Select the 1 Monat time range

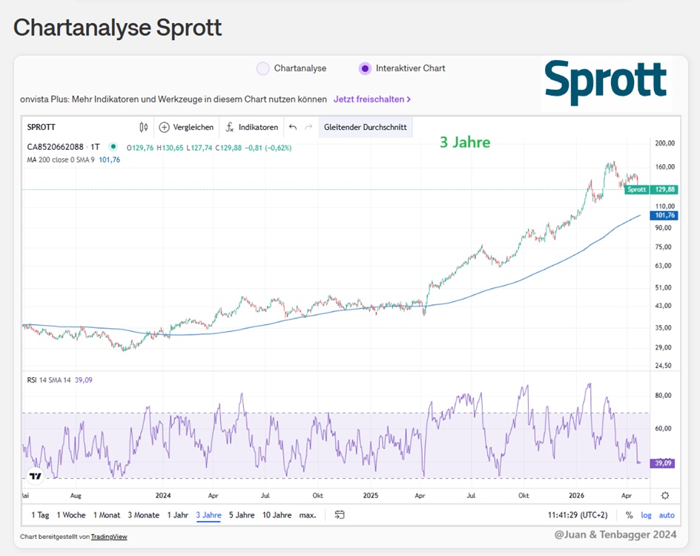[x=107, y=515]
